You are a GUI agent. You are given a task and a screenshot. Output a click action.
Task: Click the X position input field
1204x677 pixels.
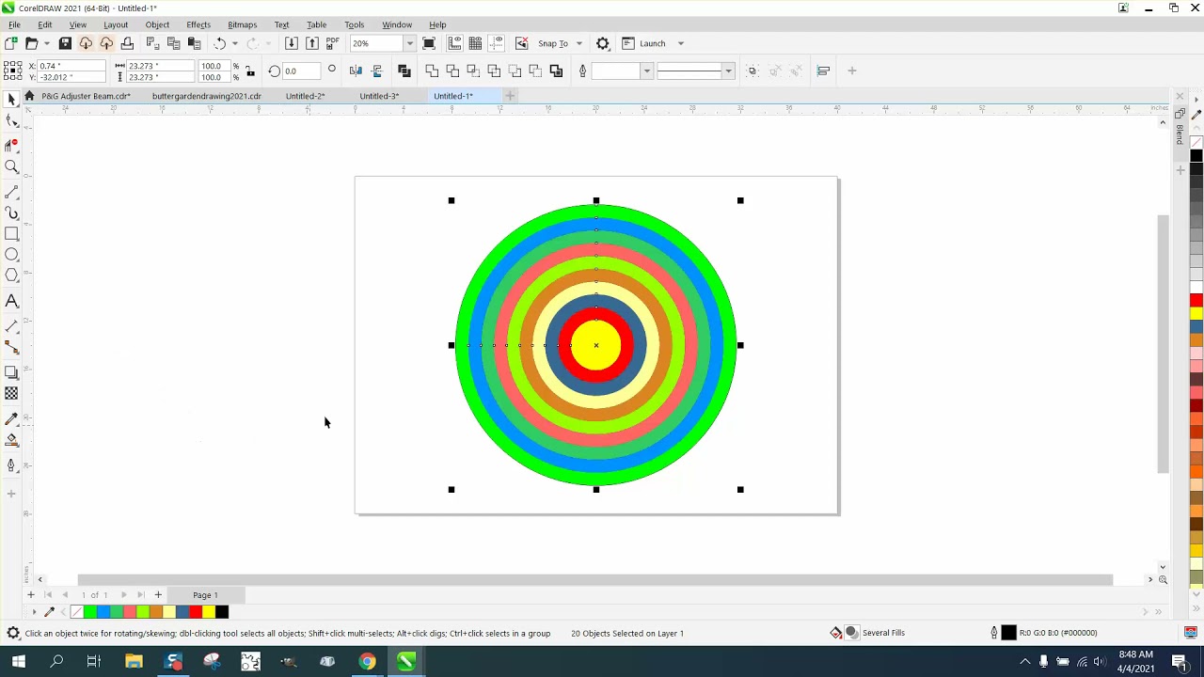[71, 66]
